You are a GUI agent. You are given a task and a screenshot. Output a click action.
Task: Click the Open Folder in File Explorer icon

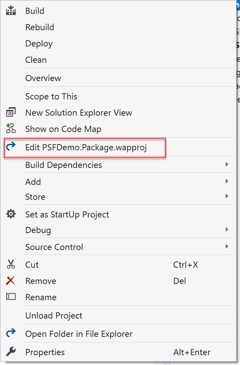pos(11,333)
